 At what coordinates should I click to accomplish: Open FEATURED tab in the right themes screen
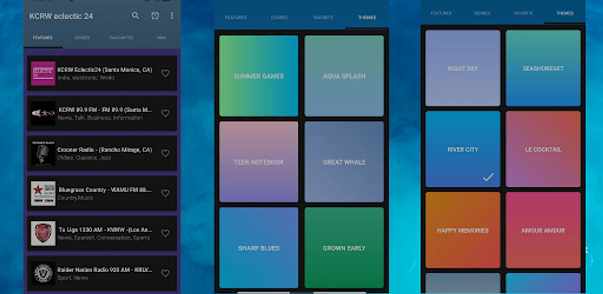click(441, 13)
